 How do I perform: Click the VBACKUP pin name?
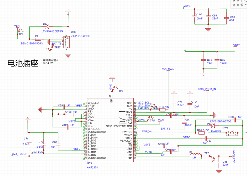(126, 141)
